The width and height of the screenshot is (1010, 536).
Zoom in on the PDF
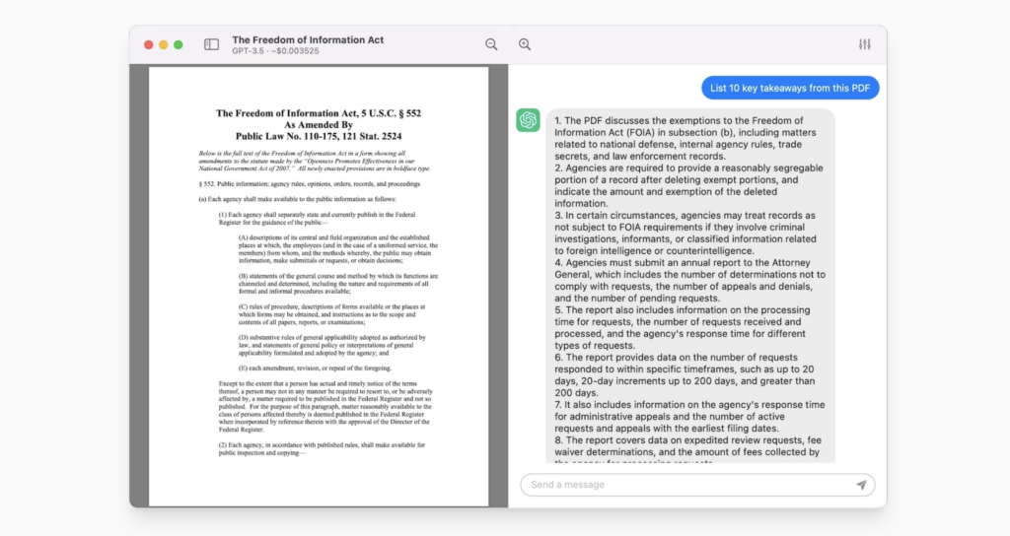[525, 44]
